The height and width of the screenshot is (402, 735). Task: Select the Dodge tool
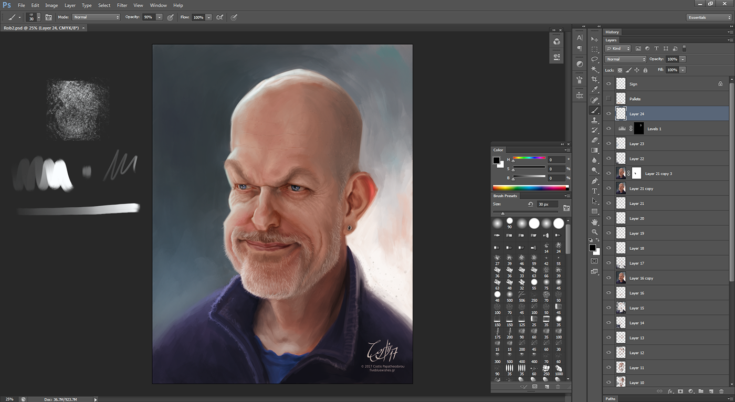(x=594, y=171)
